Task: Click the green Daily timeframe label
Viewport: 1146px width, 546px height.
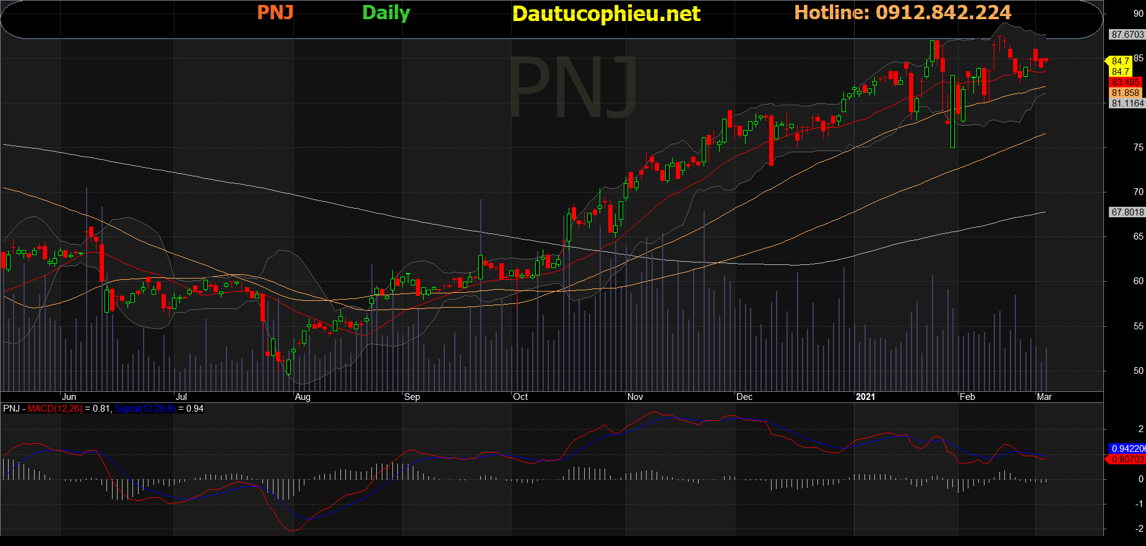Action: click(386, 12)
